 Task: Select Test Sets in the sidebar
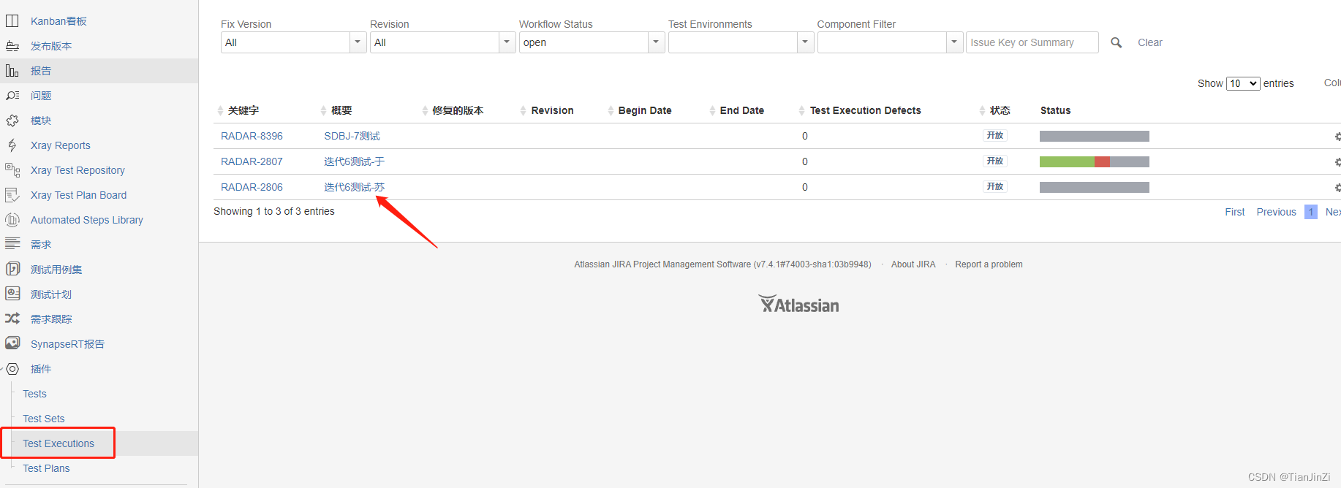(44, 419)
